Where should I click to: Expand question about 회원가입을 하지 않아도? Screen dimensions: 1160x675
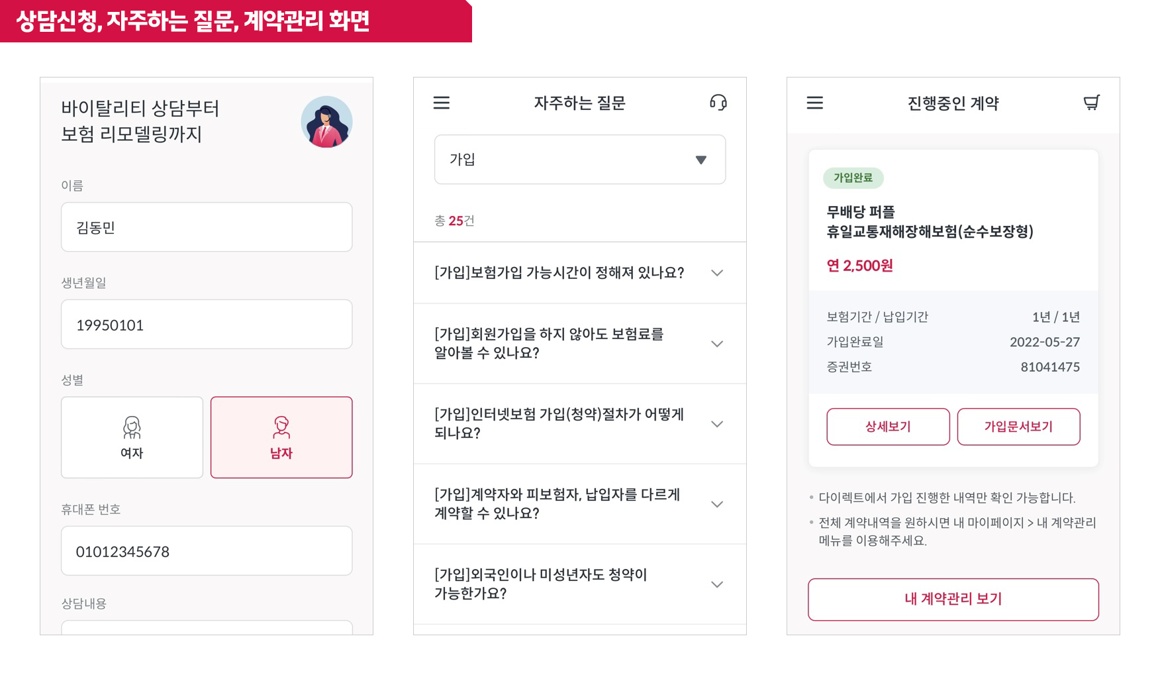tap(580, 344)
